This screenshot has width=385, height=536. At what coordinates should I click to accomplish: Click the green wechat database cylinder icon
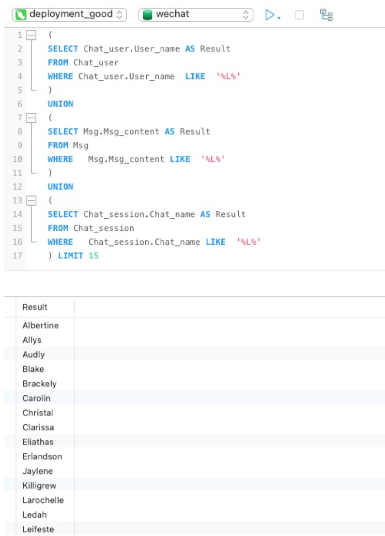tap(148, 15)
